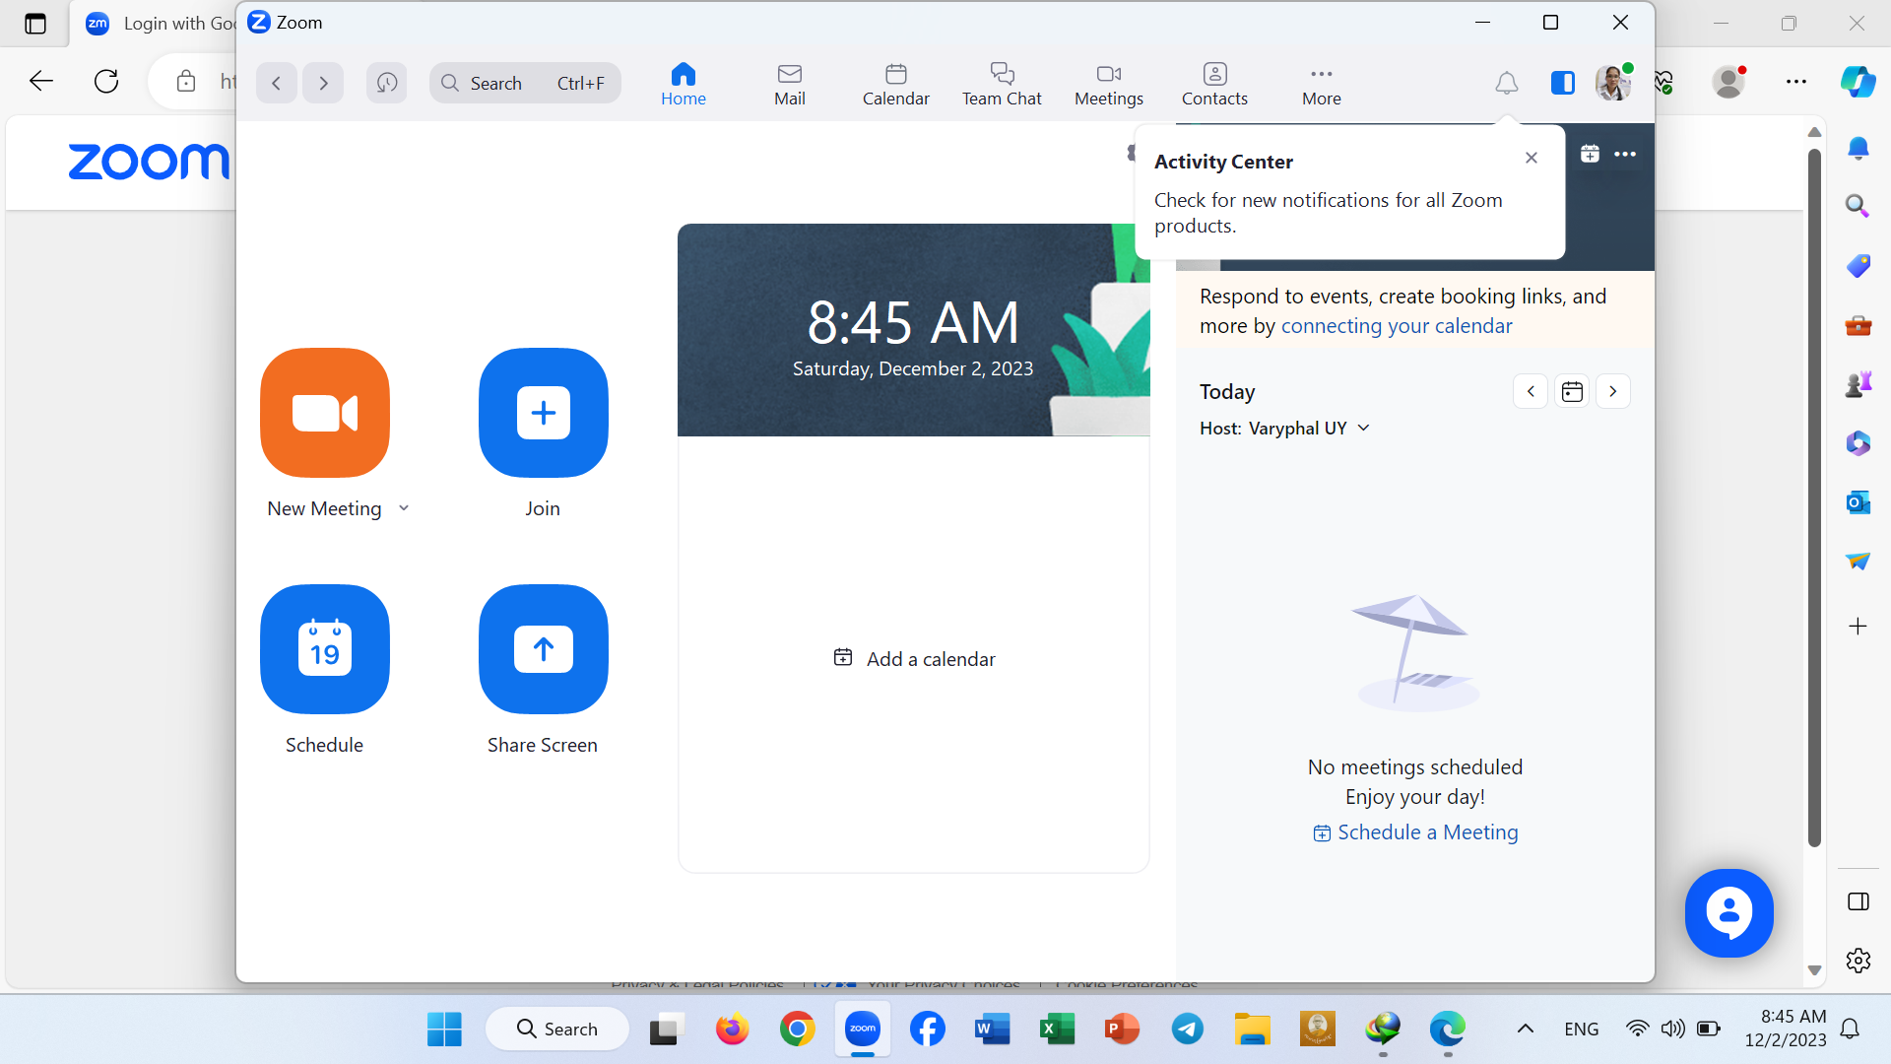1891x1064 pixels.
Task: Click the add-event calendar plus icon
Action: pos(1590,154)
